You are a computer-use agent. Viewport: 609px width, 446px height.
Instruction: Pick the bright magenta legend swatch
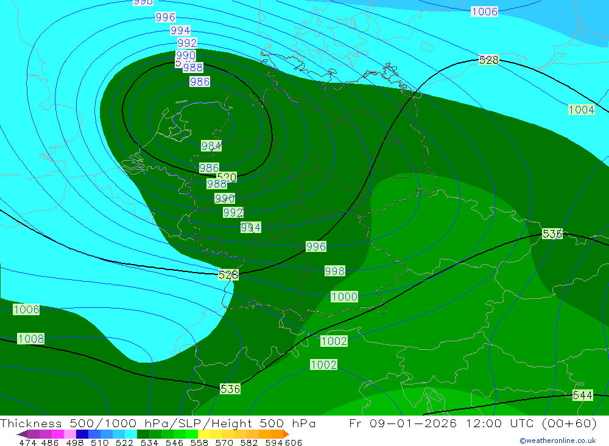57,434
